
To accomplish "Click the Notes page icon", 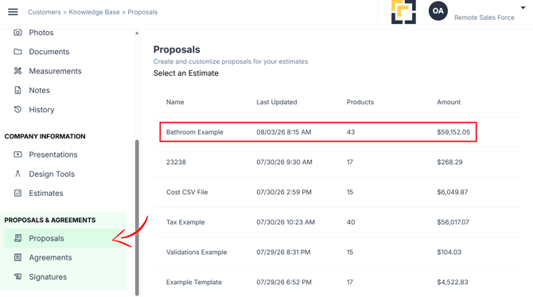I will [x=18, y=90].
